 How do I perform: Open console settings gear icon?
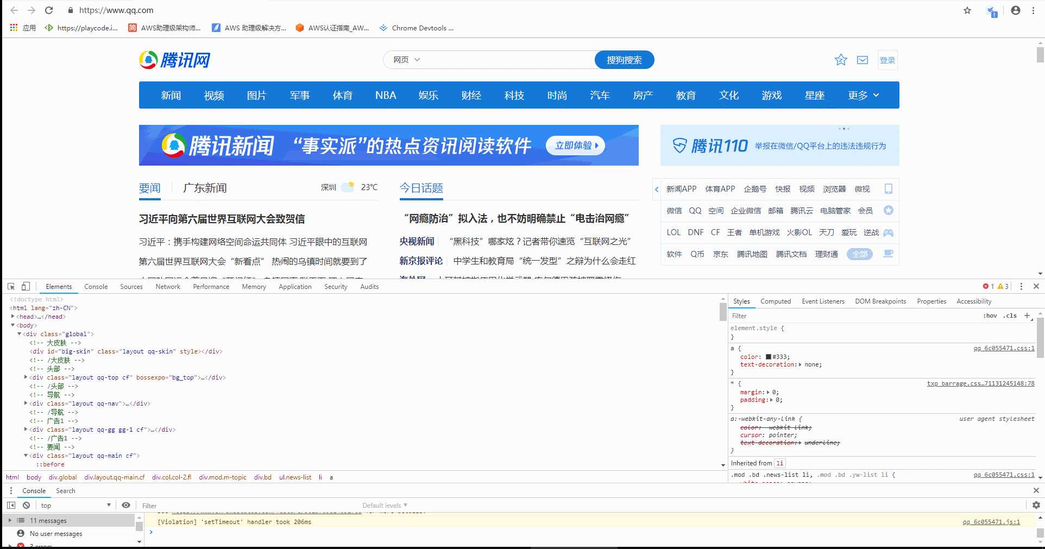(1036, 505)
